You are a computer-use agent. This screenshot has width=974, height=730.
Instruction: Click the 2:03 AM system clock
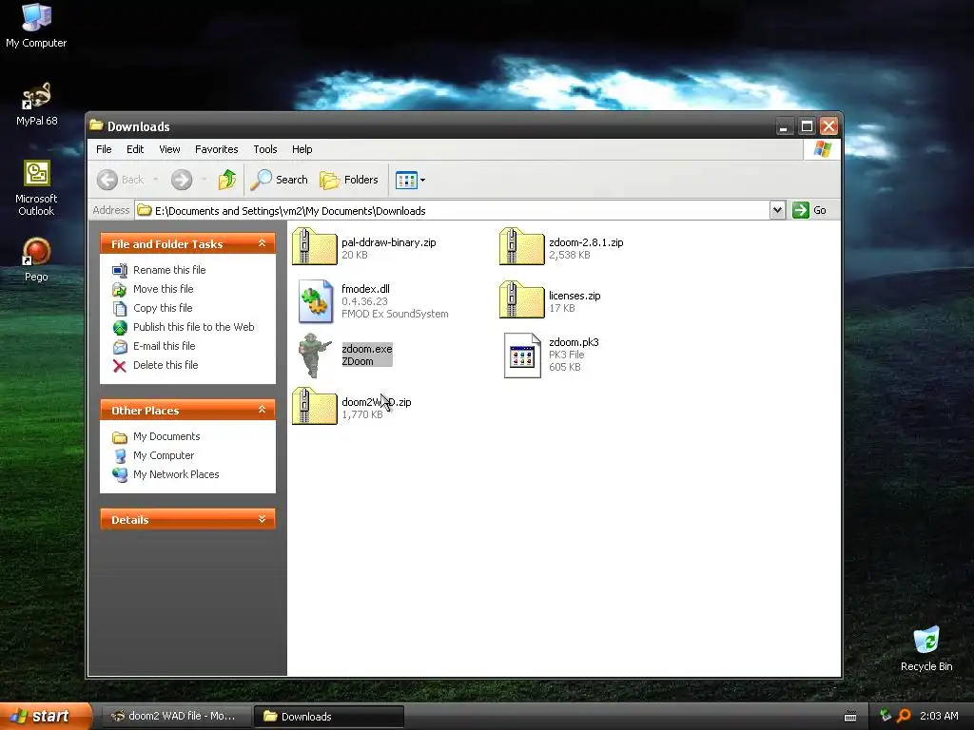(x=939, y=716)
